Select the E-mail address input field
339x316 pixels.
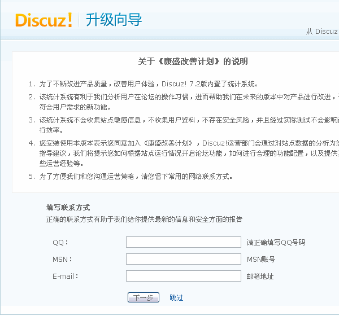click(183, 276)
